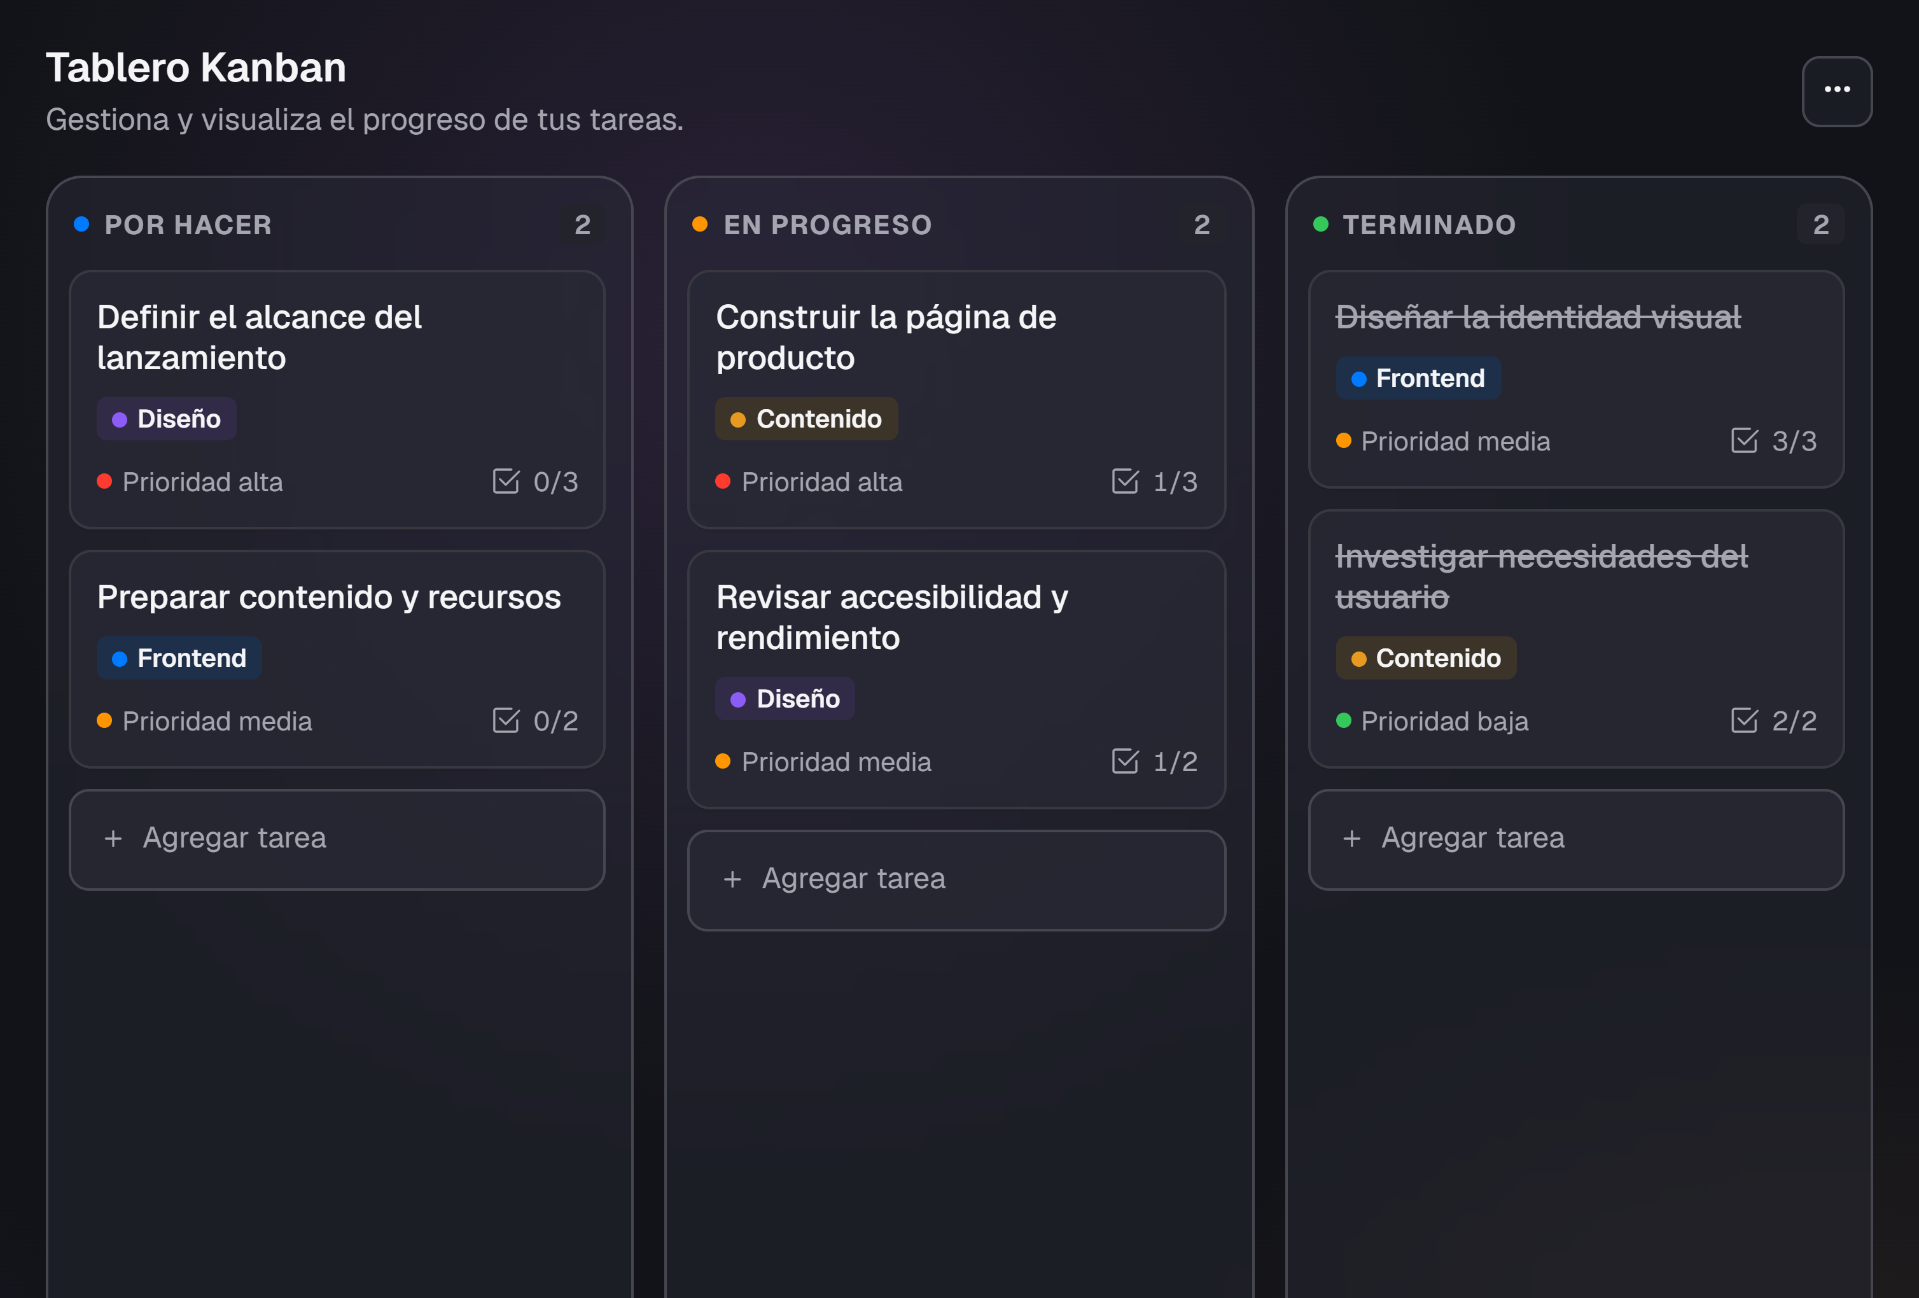The width and height of the screenshot is (1919, 1298).
Task: Click Por Hacer task count badge
Action: pyautogui.click(x=582, y=225)
